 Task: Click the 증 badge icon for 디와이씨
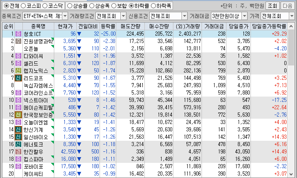point(18,56)
